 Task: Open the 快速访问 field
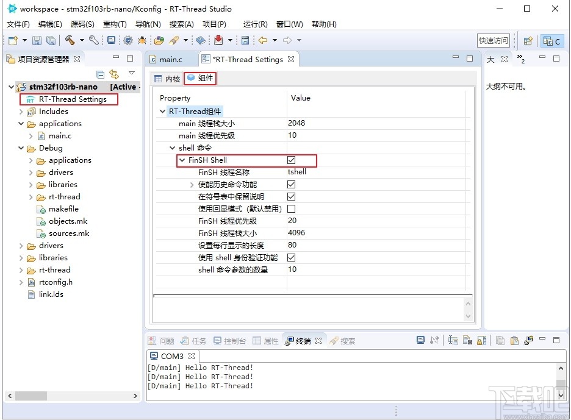(x=494, y=40)
